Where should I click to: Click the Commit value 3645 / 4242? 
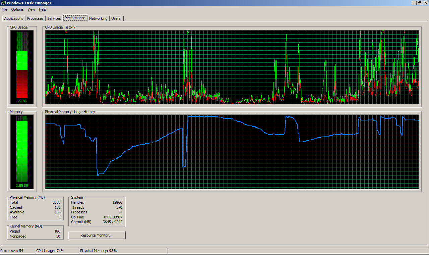point(113,222)
